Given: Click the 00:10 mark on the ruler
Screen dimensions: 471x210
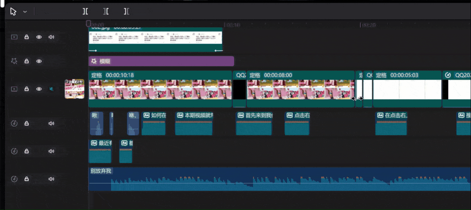Looking at the screenshot, I should pos(233,25).
